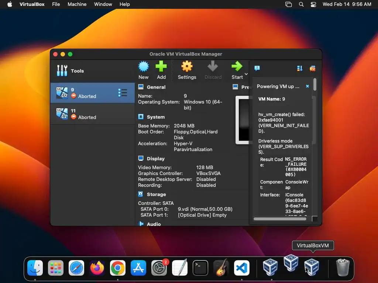Open the Window menu
The width and height of the screenshot is (378, 283).
coord(103,4)
